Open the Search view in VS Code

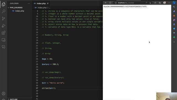4,11
